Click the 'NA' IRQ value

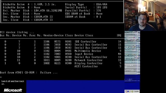click(x=120, y=54)
